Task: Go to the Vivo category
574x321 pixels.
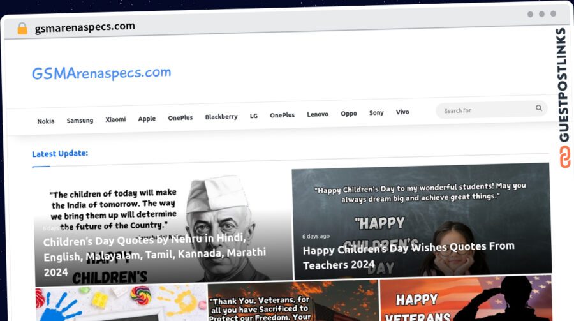Action: [402, 112]
